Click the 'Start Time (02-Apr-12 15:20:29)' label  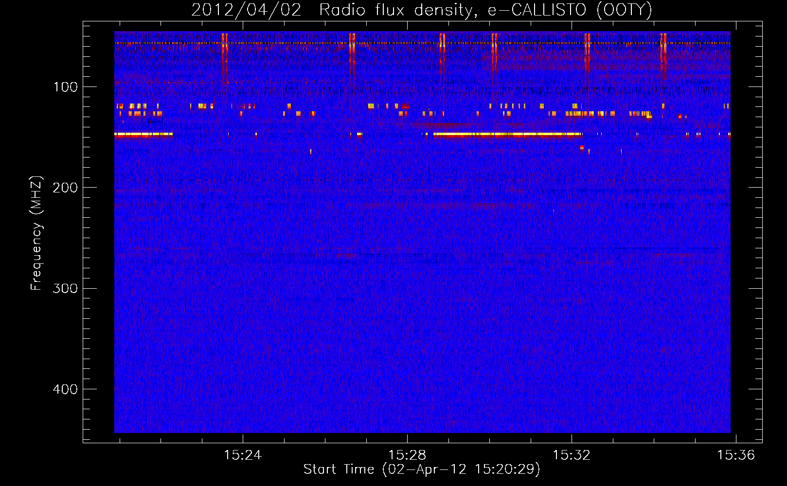click(422, 469)
